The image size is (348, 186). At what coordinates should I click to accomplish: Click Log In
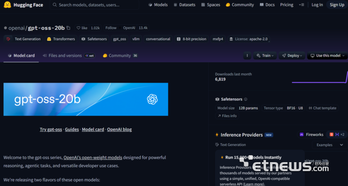pyautogui.click(x=317, y=4)
